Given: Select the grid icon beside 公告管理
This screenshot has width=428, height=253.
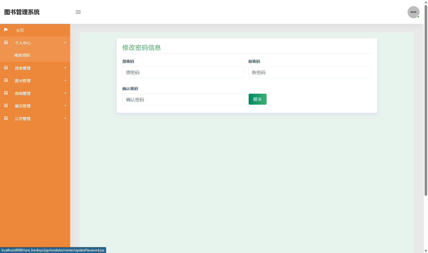Looking at the screenshot, I should 6,118.
